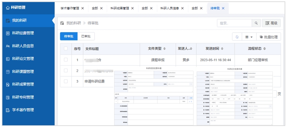Click the 我的科研 sidebar icon
The height and width of the screenshot is (127, 287).
(8, 21)
